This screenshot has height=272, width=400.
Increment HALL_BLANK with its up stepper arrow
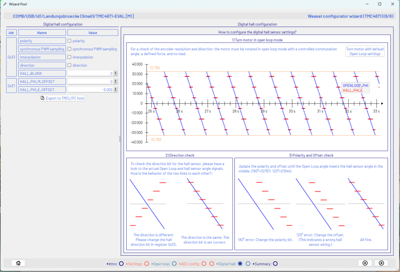[x=116, y=72]
